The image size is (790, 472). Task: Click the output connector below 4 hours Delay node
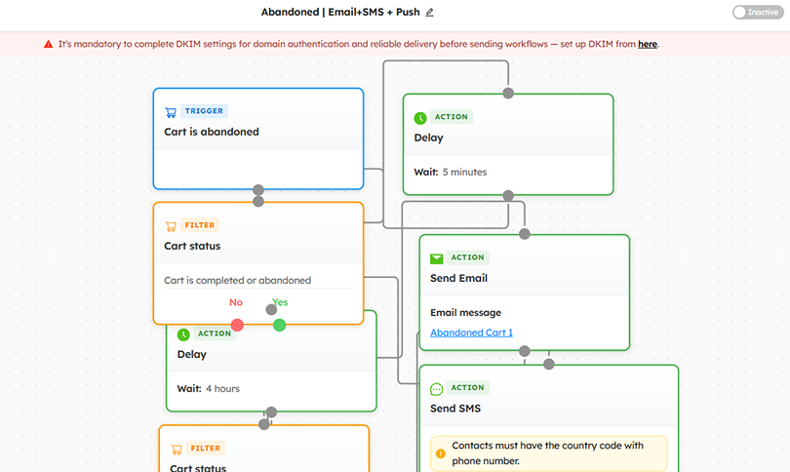coord(271,413)
